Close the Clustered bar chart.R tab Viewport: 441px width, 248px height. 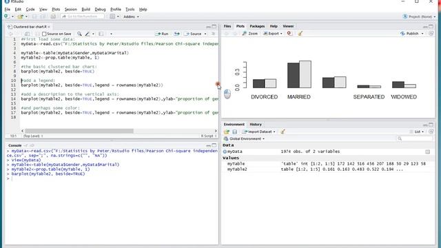click(x=49, y=27)
